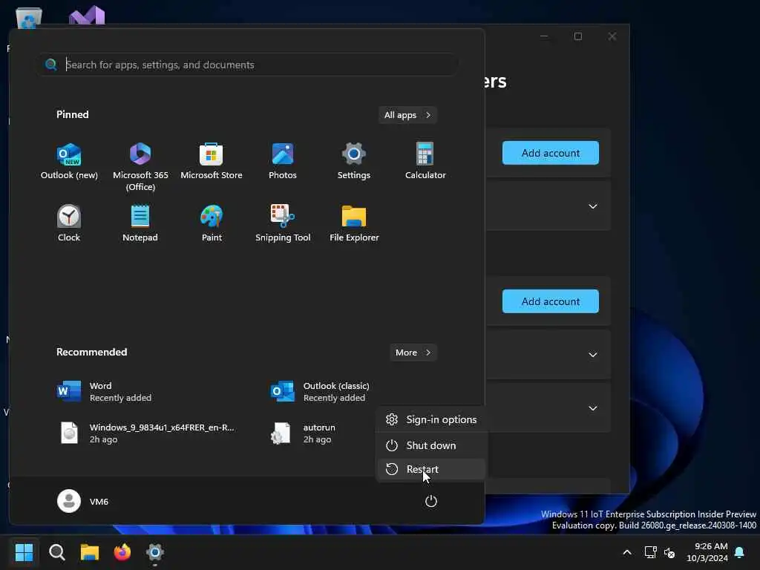Close the Settings window
The height and width of the screenshot is (570, 760).
click(x=612, y=36)
